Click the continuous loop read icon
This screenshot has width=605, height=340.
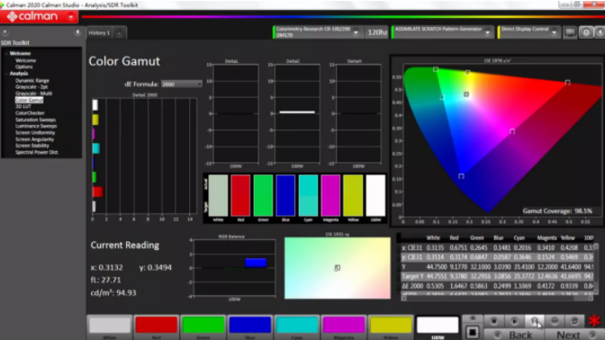555,321
